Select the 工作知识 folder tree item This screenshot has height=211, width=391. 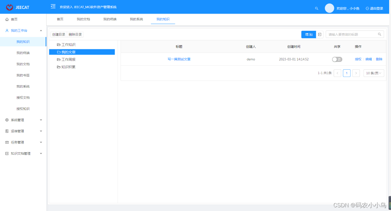68,45
